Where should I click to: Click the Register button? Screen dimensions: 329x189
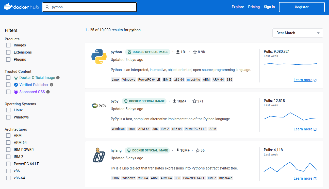pos(302,7)
